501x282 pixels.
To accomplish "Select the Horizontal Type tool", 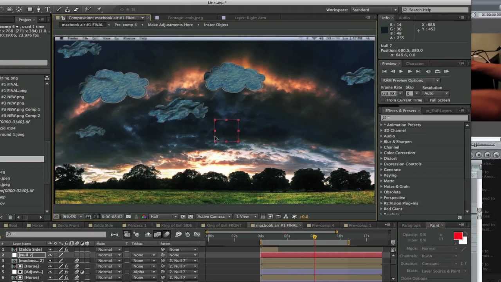I will point(47,9).
